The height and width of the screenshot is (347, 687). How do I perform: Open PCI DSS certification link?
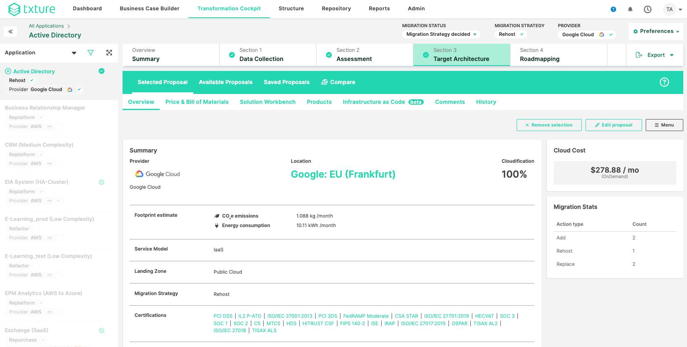(223, 316)
